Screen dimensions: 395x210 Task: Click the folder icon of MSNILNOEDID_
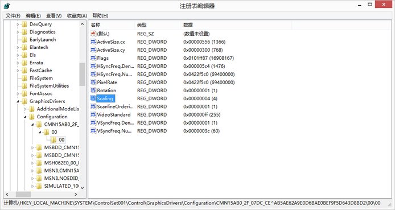click(x=39, y=178)
